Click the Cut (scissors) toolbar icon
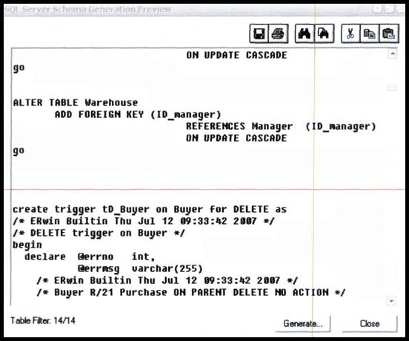This screenshot has height=341, width=409. 350,33
